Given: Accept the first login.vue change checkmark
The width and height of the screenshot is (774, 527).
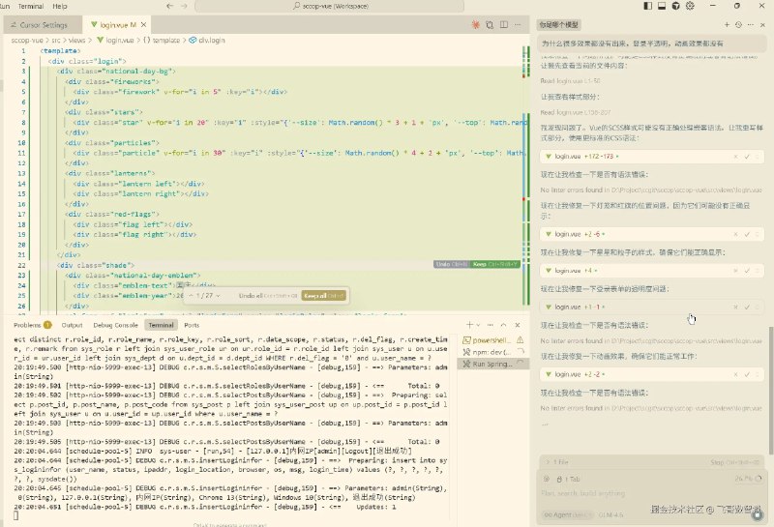Looking at the screenshot, I should [x=746, y=156].
